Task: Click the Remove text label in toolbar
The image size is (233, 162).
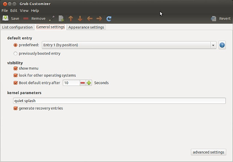Action: click(x=38, y=19)
